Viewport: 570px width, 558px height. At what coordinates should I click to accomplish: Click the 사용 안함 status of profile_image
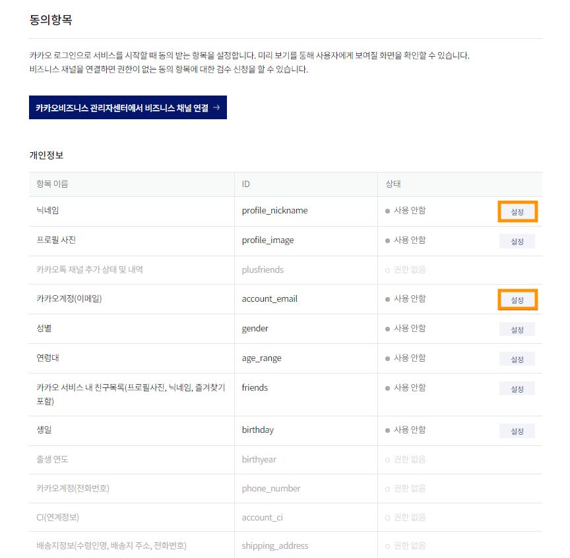[x=405, y=240]
